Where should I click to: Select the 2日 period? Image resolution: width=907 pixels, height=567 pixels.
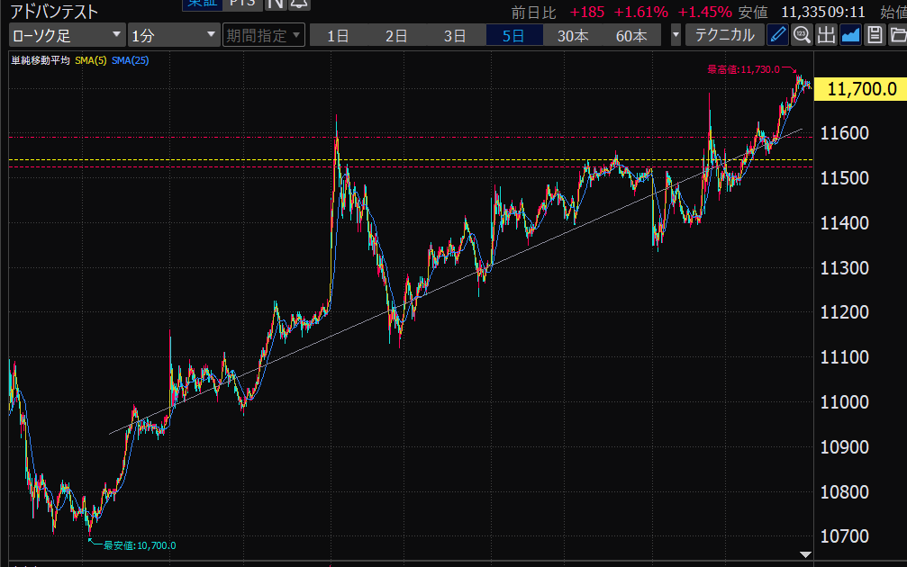click(x=397, y=36)
